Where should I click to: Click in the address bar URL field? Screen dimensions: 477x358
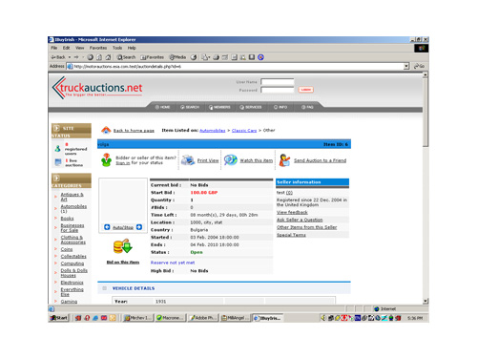coord(236,66)
